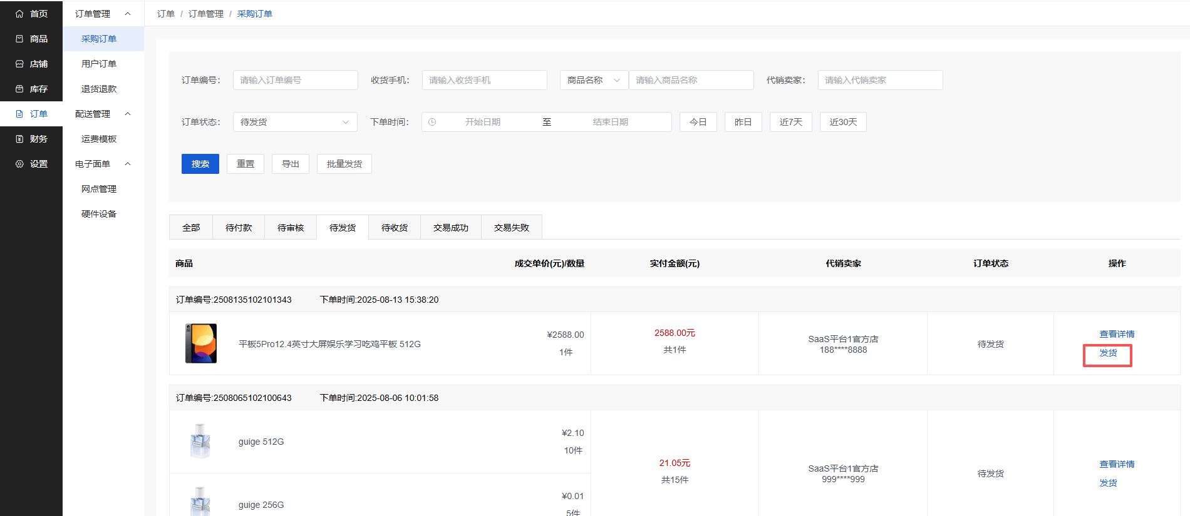Click the 21.05元 paid amount
Viewport: 1190px width, 516px height.
click(675, 463)
